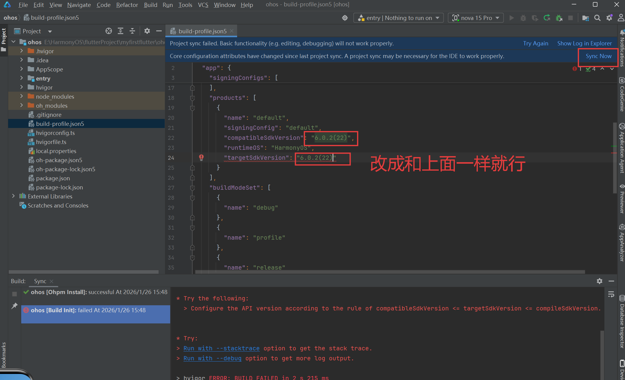Click the Reload hot-reload green arrow icon
This screenshot has width=625, height=380.
(x=547, y=18)
